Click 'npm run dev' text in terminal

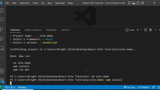pos(21,70)
